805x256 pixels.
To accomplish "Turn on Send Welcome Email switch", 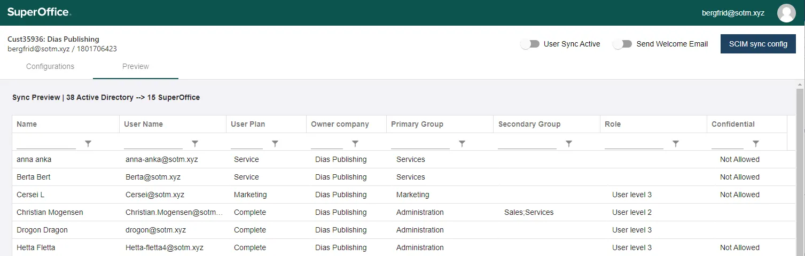I will tap(622, 44).
